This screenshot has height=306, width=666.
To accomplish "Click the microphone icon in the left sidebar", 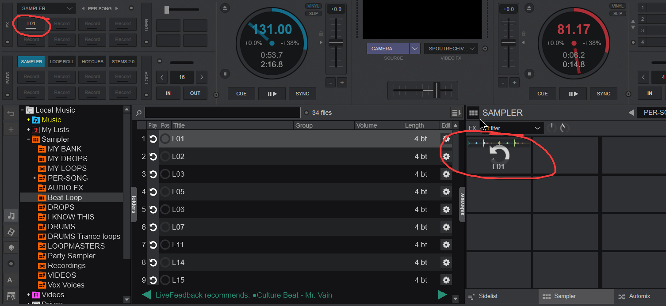I will pos(11,247).
